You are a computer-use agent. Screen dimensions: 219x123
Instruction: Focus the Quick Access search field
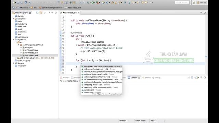pos(182,2)
